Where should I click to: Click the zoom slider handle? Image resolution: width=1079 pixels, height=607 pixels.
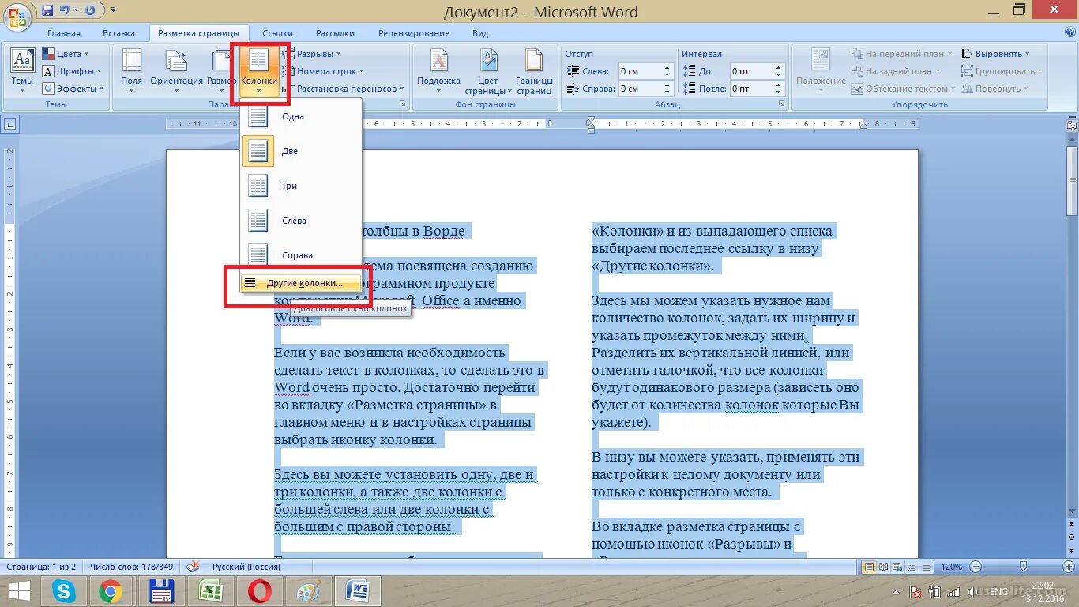(1023, 566)
